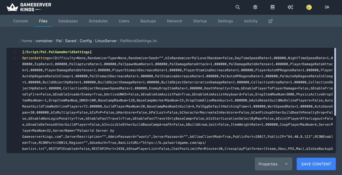This screenshot has height=175, width=342.
Task: Click the home breadcrumb text
Action: (x=27, y=41)
